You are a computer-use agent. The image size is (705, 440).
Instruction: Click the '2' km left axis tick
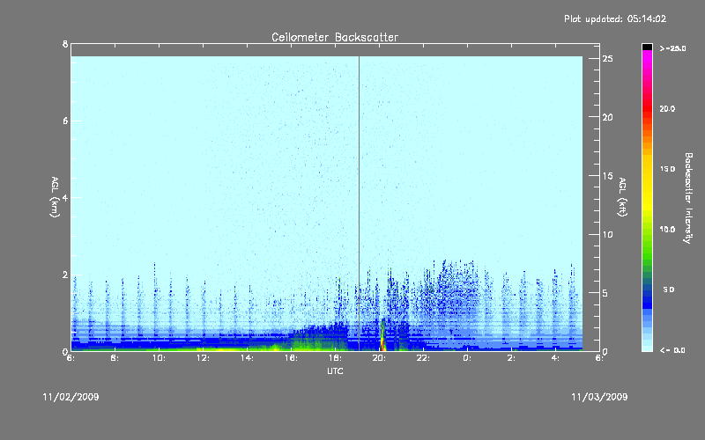pos(65,275)
